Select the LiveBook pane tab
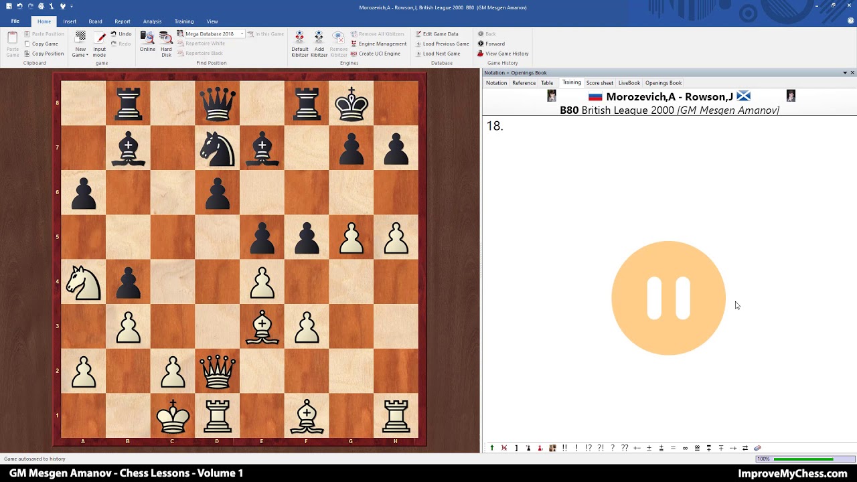Image resolution: width=857 pixels, height=482 pixels. pos(629,83)
